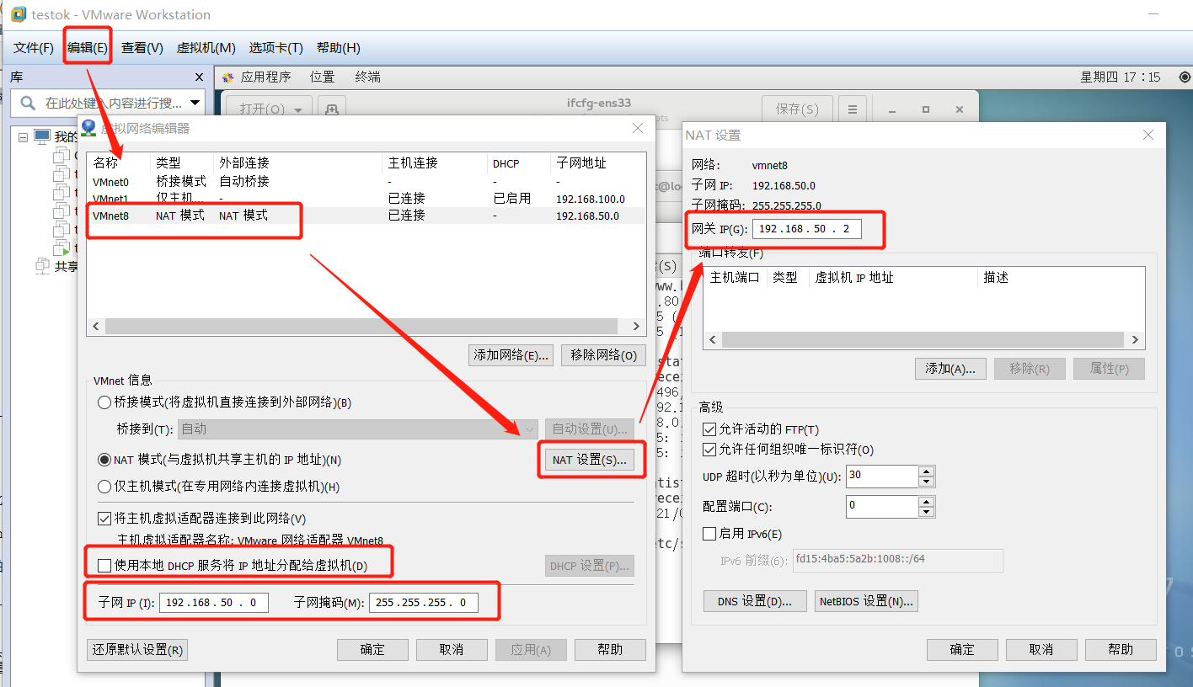Image resolution: width=1193 pixels, height=687 pixels.
Task: Click 确定 in 虚拟网络编辑器 dialog
Action: (372, 650)
